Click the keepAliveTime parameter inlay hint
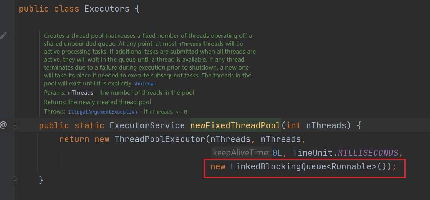This screenshot has width=430, height=200. click(241, 152)
